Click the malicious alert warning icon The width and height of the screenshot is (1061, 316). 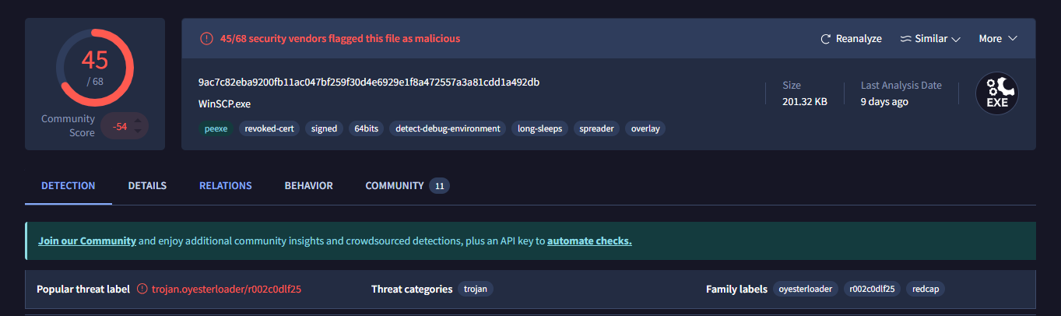(x=206, y=38)
